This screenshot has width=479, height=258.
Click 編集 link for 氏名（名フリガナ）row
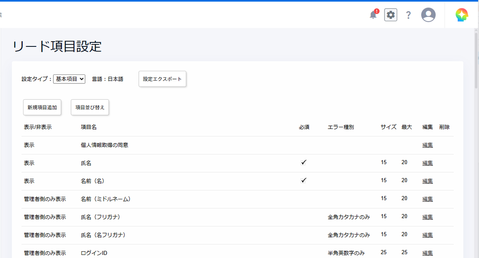(x=427, y=235)
